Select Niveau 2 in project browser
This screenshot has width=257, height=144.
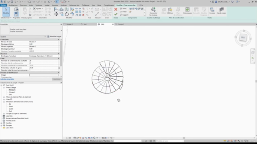12,92
